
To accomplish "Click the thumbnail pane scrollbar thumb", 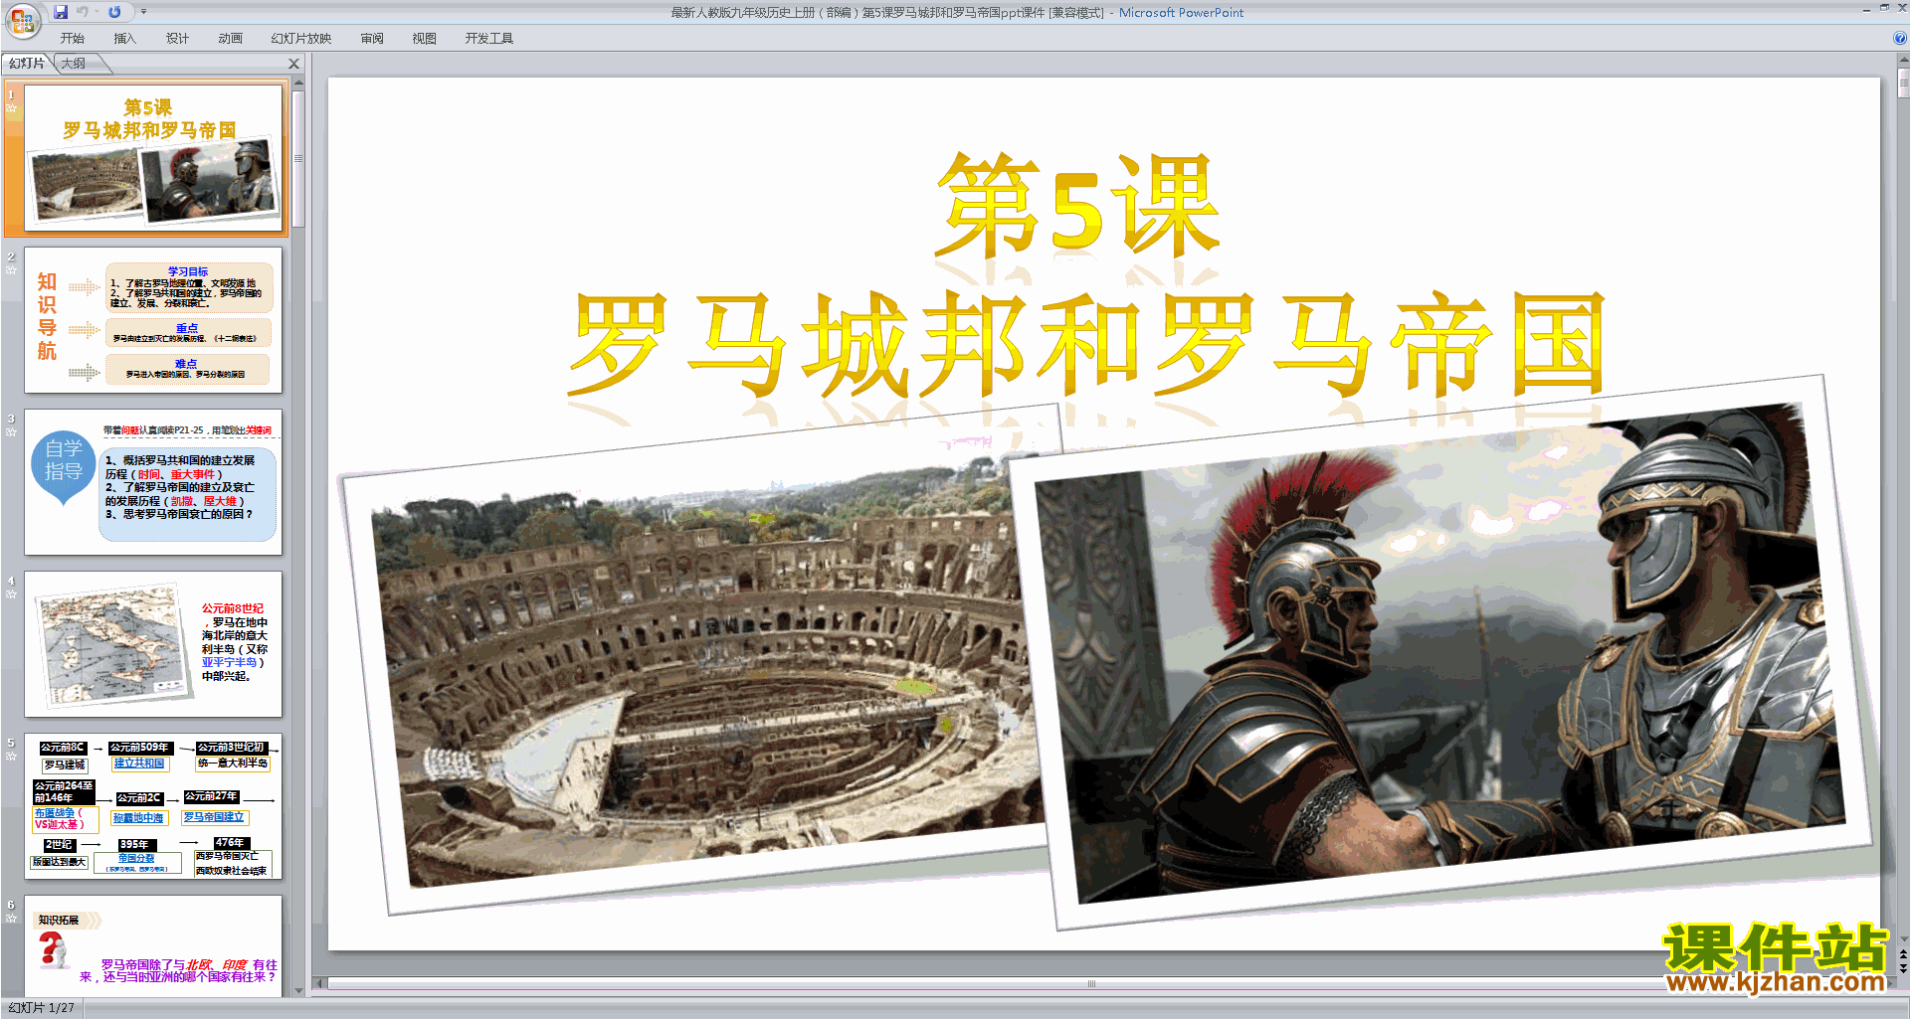I will click(298, 159).
